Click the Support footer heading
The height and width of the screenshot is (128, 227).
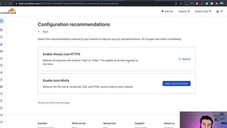(x=139, y=123)
